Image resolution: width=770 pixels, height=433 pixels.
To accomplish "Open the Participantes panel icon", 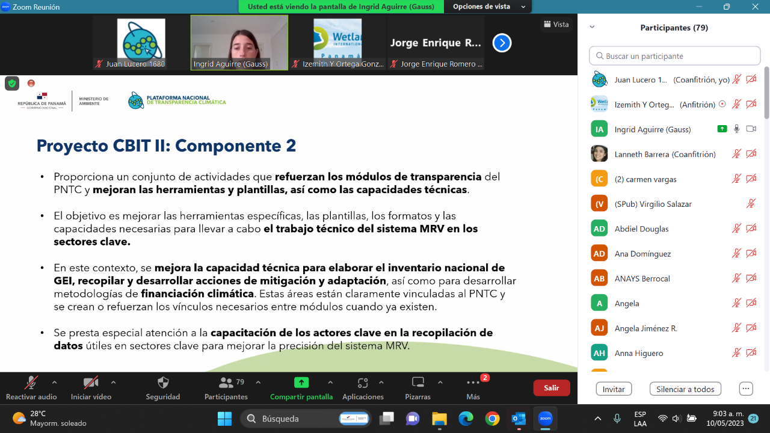I will [x=226, y=382].
